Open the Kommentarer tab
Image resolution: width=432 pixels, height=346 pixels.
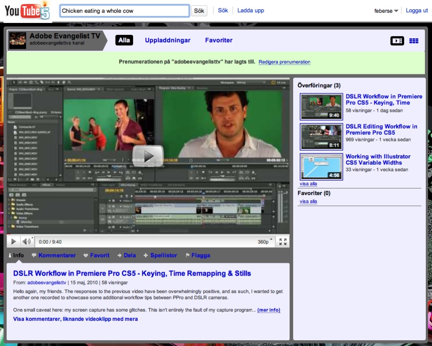click(x=57, y=255)
